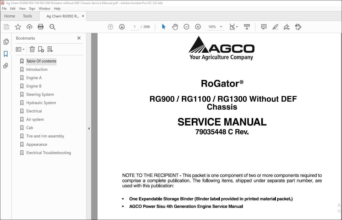Open the Electrical Troubleshooting bookmark
This screenshot has width=342, height=220.
[x=49, y=153]
